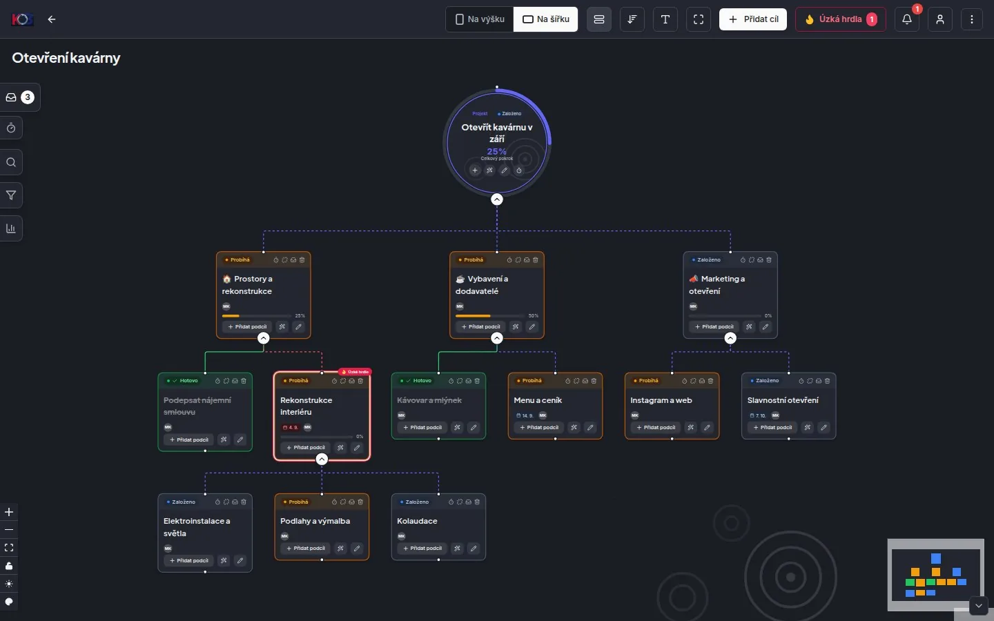Open the user profile icon
The image size is (994, 621).
[939, 19]
